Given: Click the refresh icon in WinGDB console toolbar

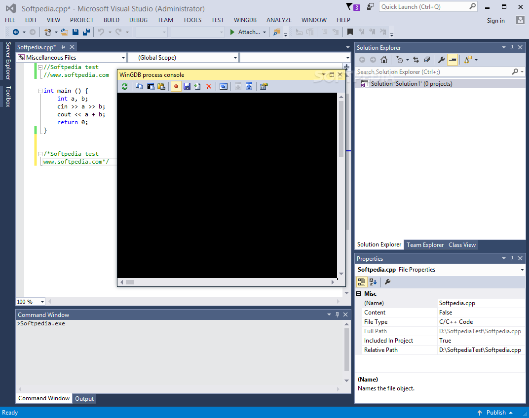Looking at the screenshot, I should (x=124, y=87).
